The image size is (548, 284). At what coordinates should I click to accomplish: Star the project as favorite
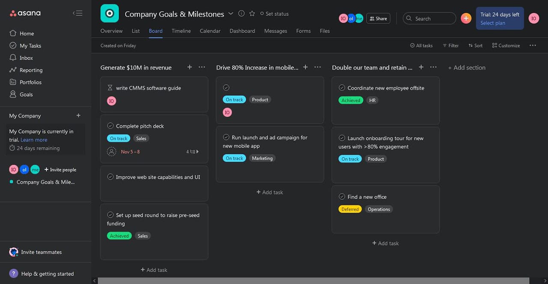coord(252,14)
